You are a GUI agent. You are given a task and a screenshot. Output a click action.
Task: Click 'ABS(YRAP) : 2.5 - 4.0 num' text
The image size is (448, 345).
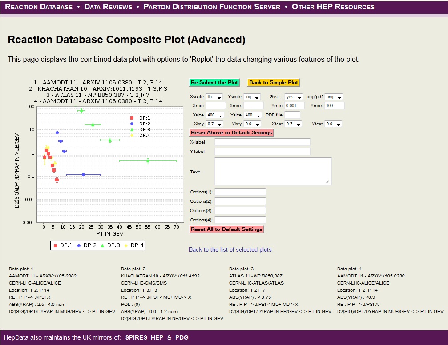pyautogui.click(x=37, y=305)
